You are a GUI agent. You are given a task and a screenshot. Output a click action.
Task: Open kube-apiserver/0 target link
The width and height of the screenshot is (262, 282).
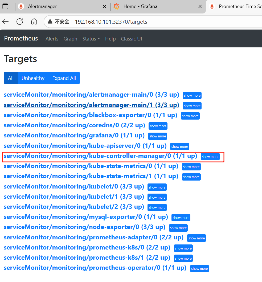point(85,146)
